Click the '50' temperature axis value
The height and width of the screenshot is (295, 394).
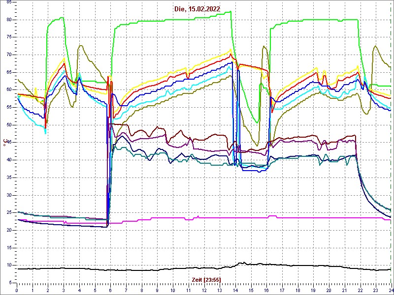click(x=8, y=125)
